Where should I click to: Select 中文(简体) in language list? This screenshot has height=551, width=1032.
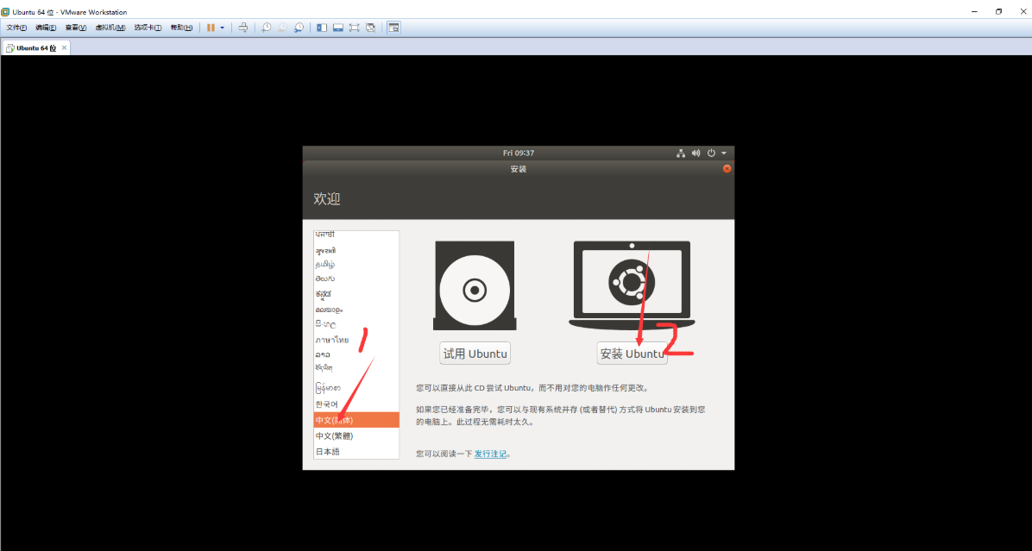point(356,420)
